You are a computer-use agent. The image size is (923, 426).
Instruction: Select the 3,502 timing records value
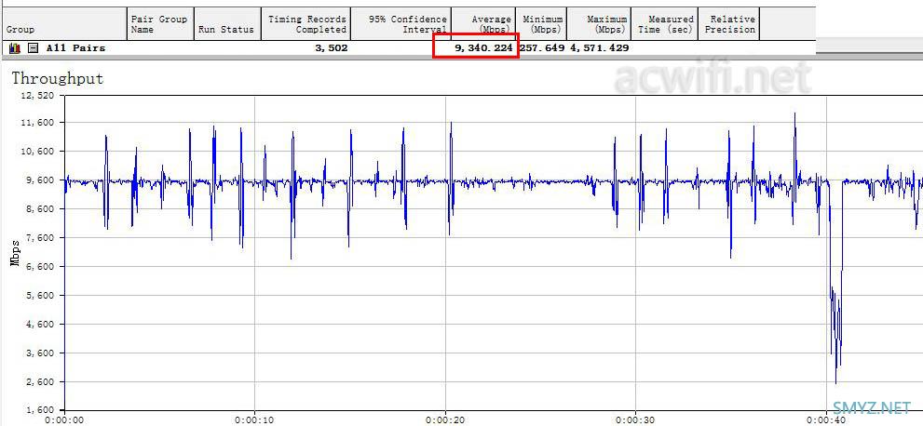332,48
